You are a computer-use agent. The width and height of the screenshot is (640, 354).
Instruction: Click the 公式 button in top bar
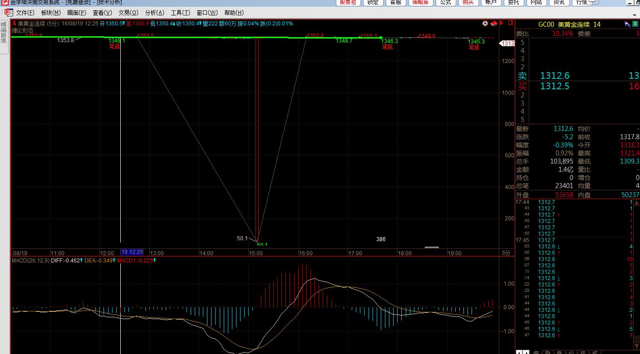pos(445,2)
